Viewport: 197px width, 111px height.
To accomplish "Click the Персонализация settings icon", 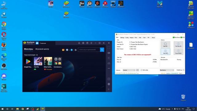I will (x=37, y=55).
